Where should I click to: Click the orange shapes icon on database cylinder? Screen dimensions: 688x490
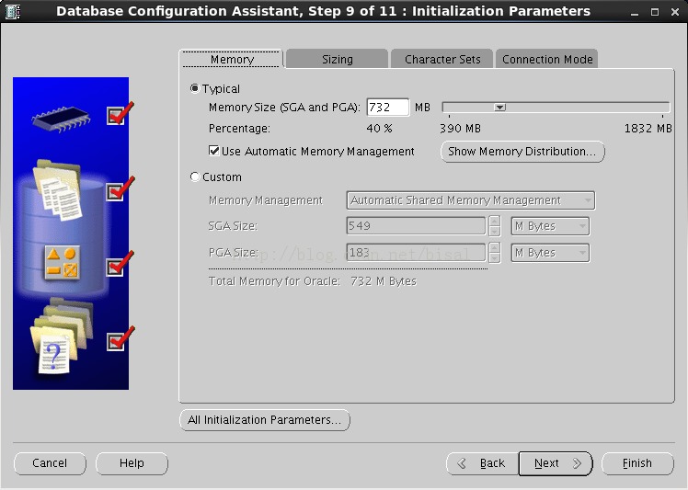(63, 262)
